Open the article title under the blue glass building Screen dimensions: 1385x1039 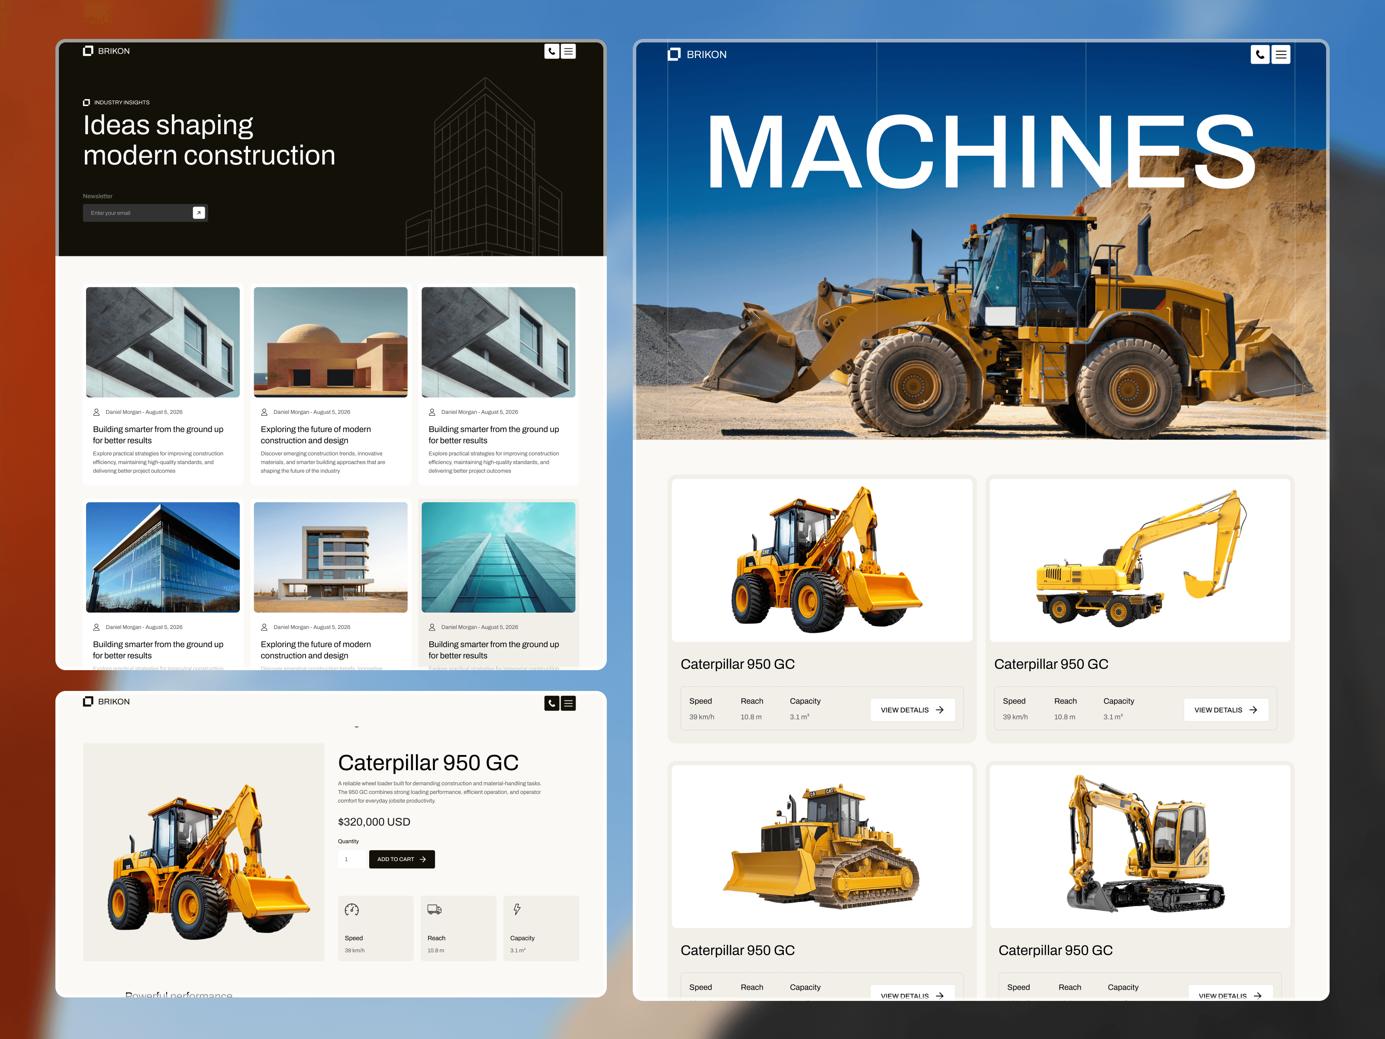point(158,649)
